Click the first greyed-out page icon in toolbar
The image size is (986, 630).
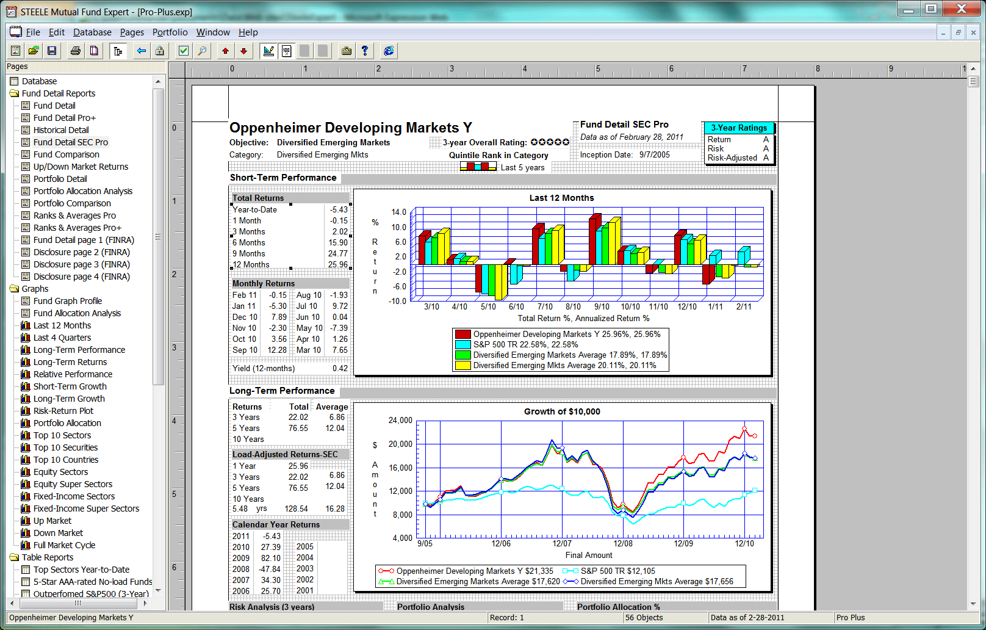click(x=304, y=51)
